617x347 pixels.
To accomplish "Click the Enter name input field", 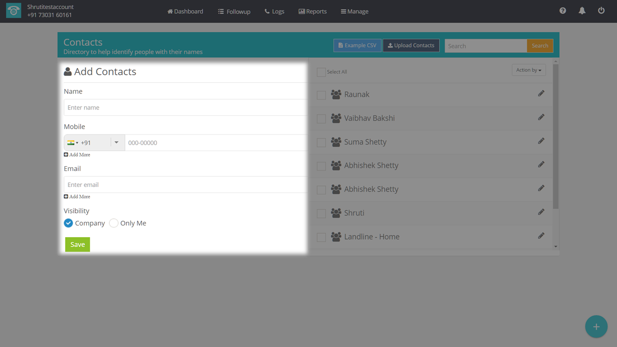I will point(185,107).
